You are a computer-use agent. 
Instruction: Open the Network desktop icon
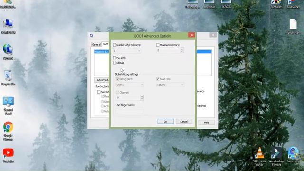click(8, 52)
